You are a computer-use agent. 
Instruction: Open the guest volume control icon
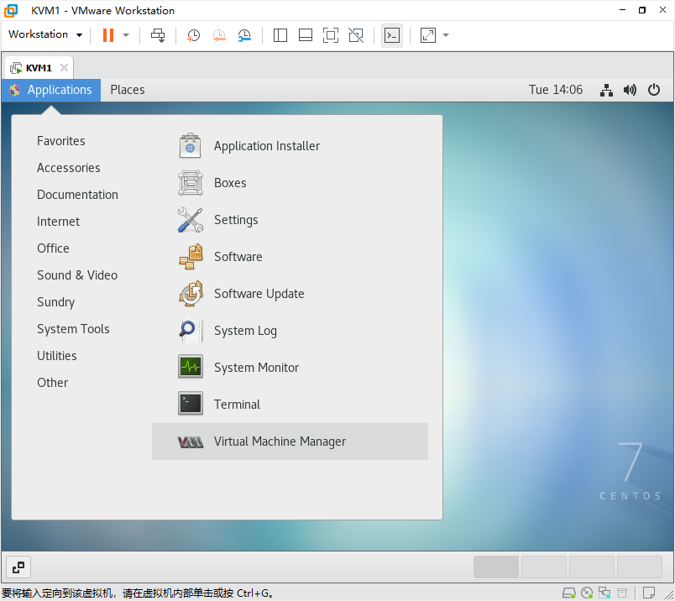[630, 90]
